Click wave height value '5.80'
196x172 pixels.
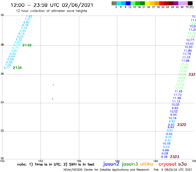coord(14,51)
